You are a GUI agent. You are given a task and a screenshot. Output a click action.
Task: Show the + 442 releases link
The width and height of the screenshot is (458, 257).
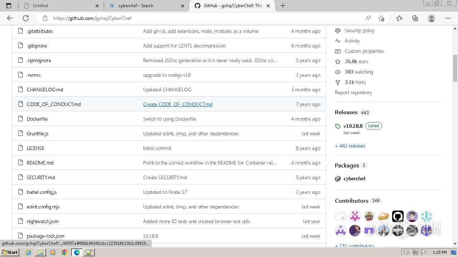click(350, 146)
